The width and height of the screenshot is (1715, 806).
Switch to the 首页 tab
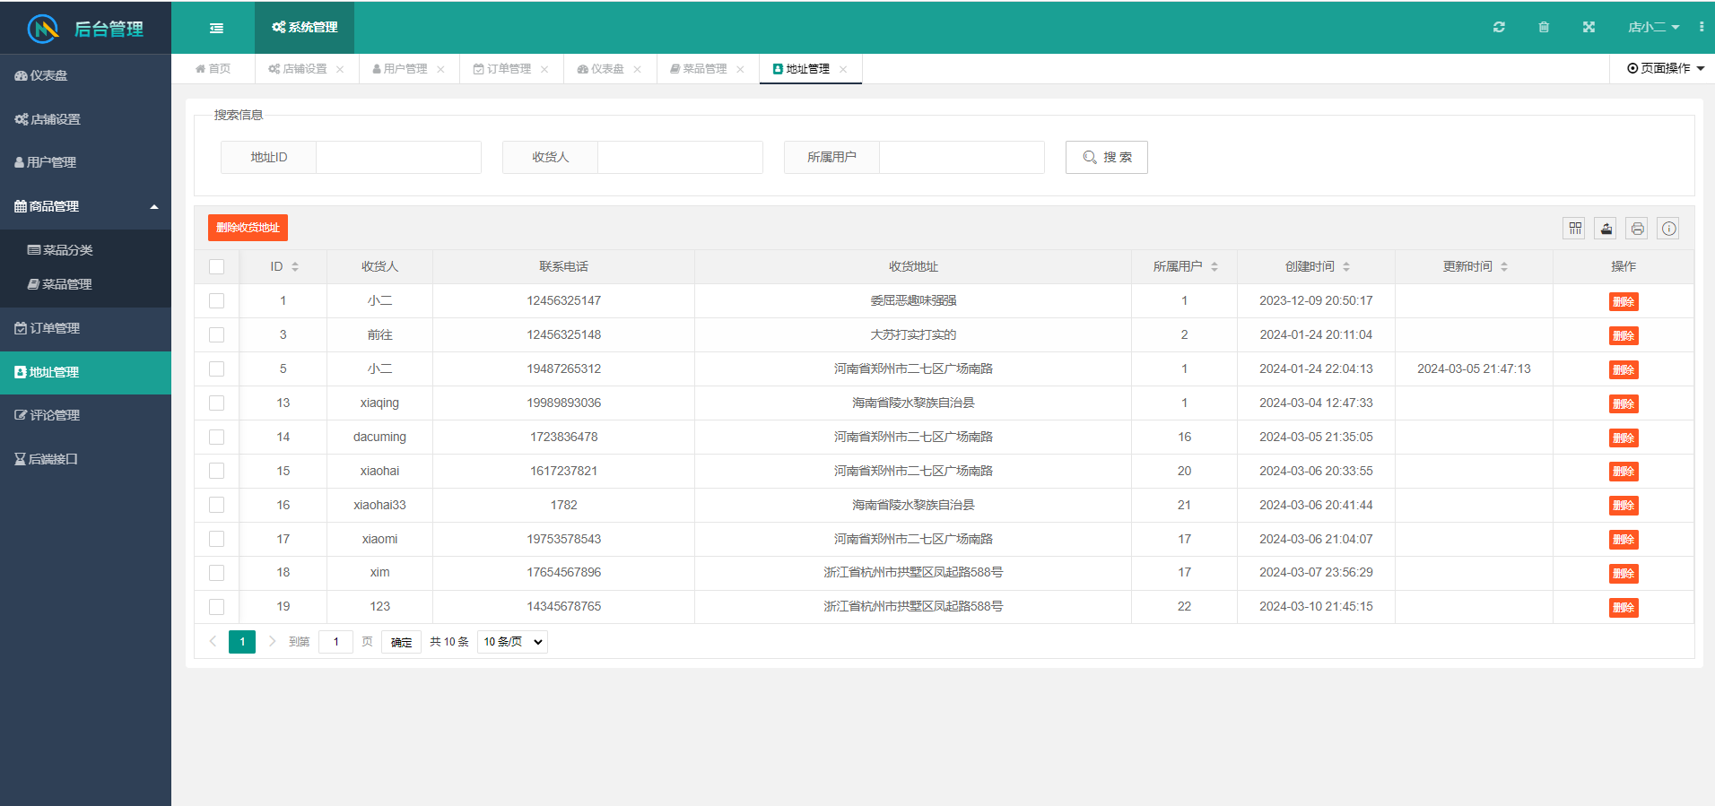click(213, 69)
